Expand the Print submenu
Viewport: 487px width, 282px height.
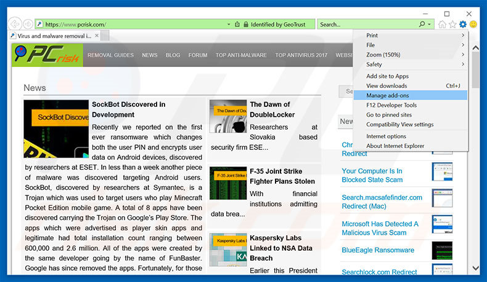click(410, 36)
